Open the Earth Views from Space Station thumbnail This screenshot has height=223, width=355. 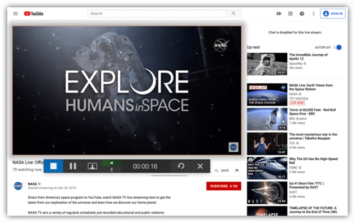point(267,95)
